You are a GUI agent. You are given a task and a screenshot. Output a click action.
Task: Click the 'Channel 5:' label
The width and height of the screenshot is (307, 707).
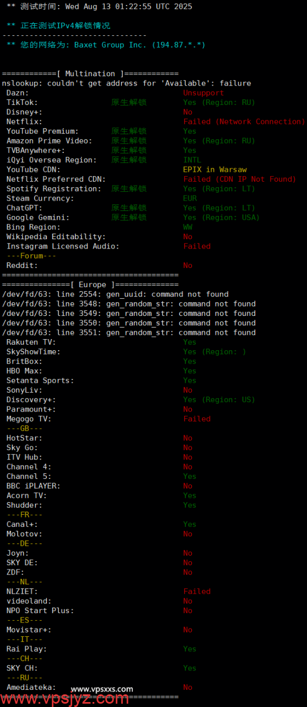tap(29, 477)
